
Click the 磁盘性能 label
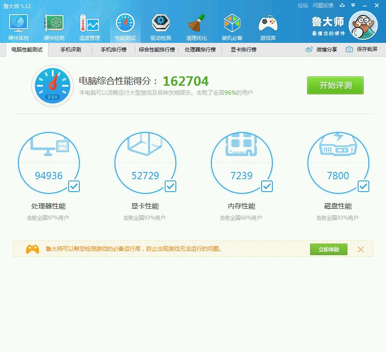(338, 206)
